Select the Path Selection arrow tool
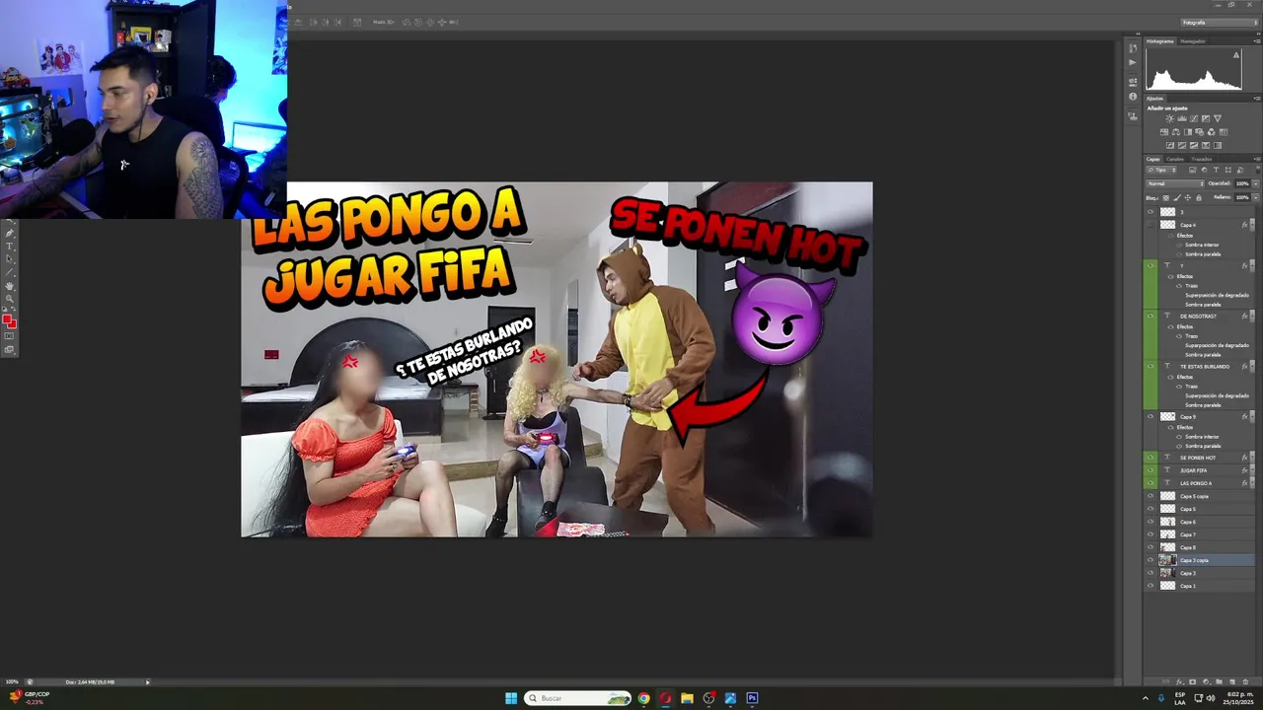This screenshot has width=1263, height=710. [x=9, y=258]
